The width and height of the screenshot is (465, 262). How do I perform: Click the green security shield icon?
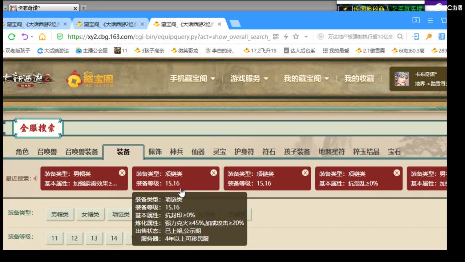coord(60,37)
